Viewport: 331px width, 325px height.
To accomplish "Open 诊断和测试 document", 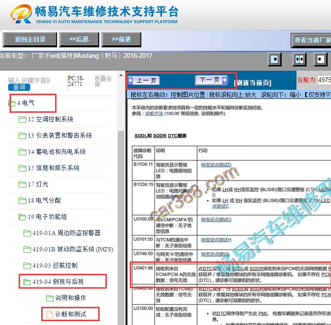I will point(70,314).
